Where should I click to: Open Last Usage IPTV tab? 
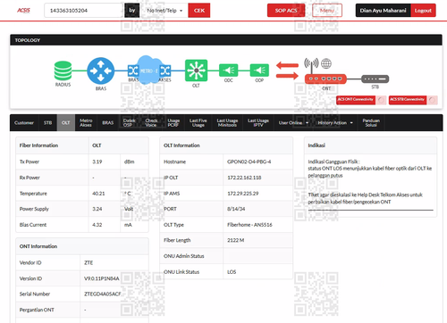[258, 123]
